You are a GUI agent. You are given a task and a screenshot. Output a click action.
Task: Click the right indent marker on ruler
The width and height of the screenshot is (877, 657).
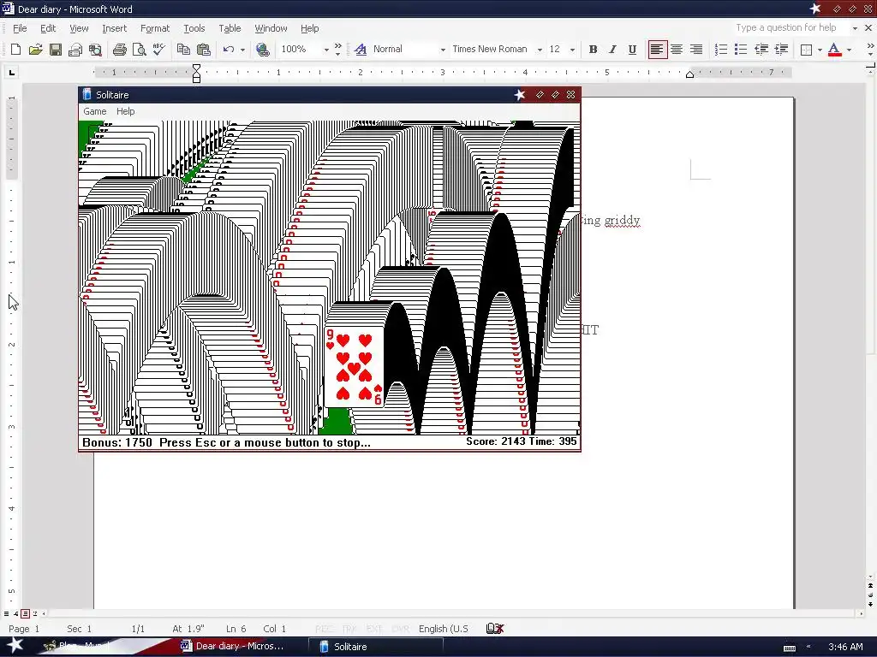[689, 74]
